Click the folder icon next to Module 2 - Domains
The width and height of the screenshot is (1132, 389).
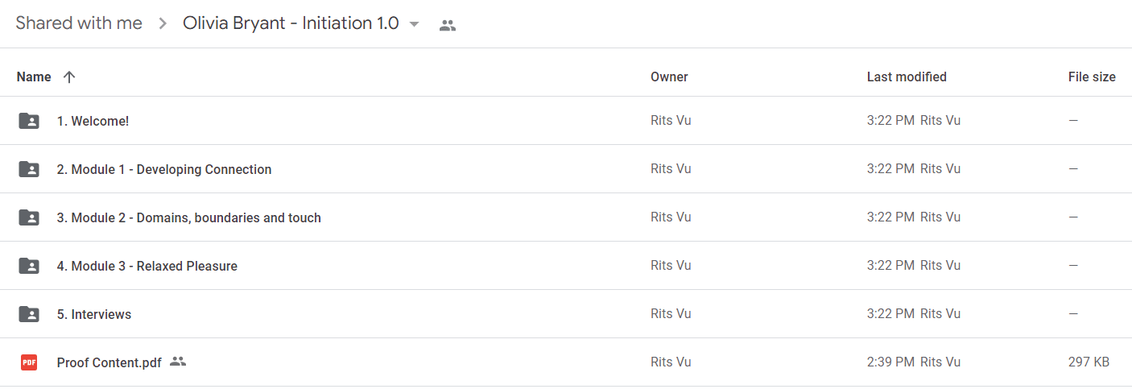[29, 217]
